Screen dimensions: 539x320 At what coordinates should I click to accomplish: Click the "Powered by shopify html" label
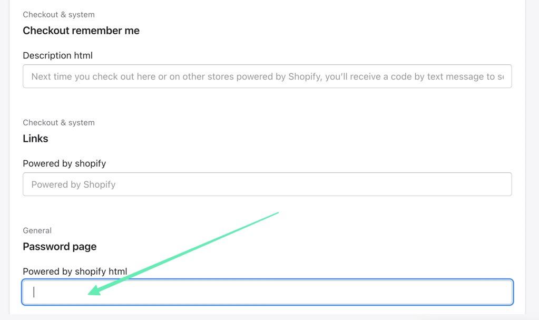75,271
